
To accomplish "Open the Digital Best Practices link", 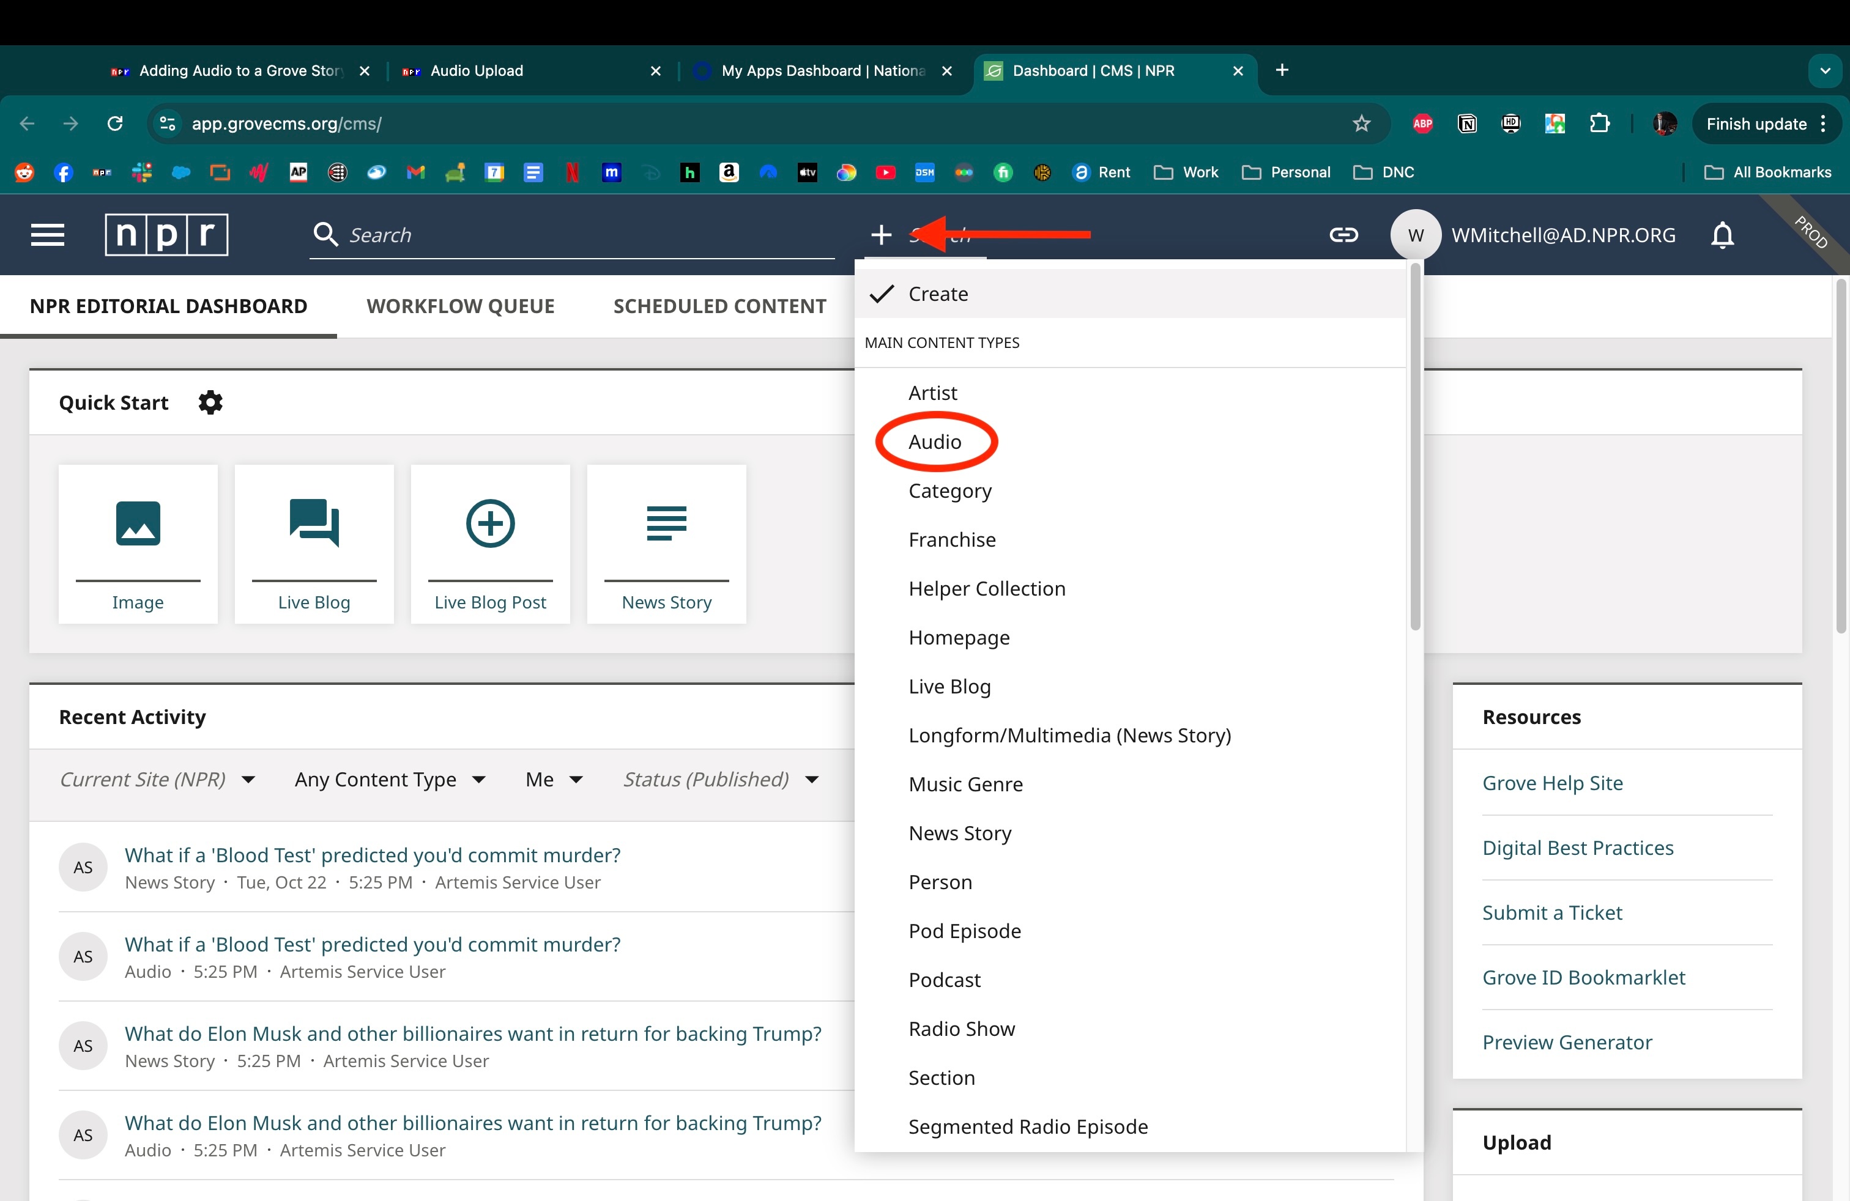I will 1578,848.
